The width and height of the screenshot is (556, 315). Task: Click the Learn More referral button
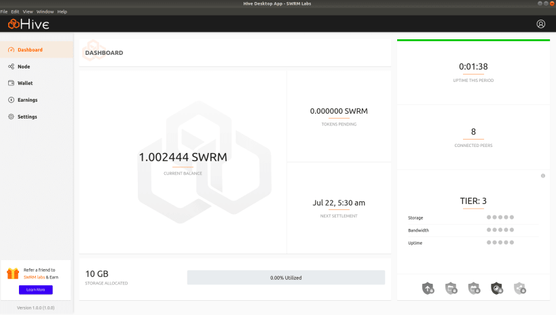click(x=36, y=289)
